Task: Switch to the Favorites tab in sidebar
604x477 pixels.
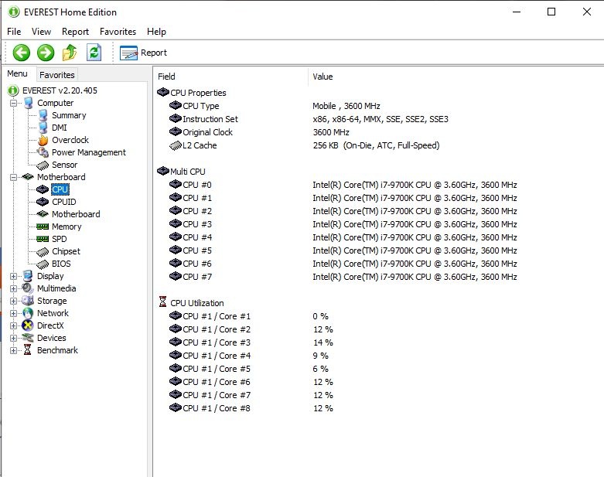Action: click(57, 75)
